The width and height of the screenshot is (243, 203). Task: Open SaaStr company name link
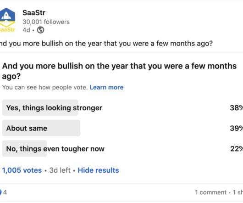pos(34,12)
